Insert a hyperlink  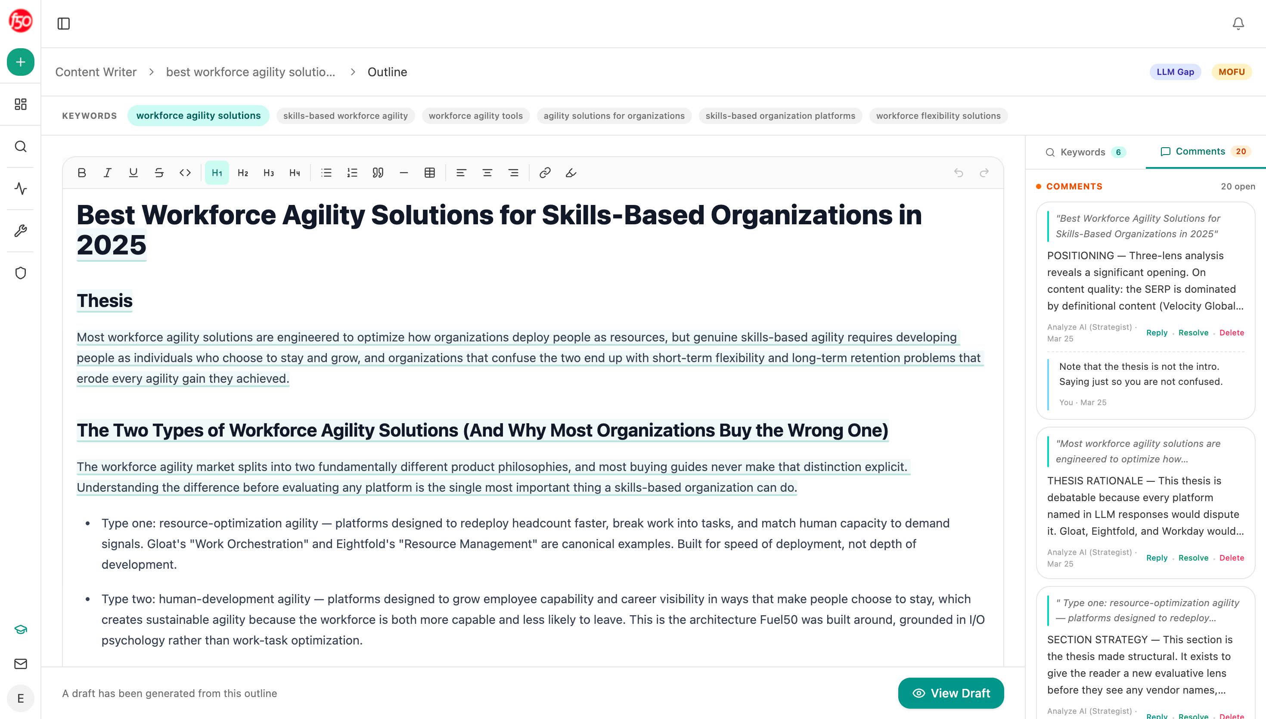point(545,173)
